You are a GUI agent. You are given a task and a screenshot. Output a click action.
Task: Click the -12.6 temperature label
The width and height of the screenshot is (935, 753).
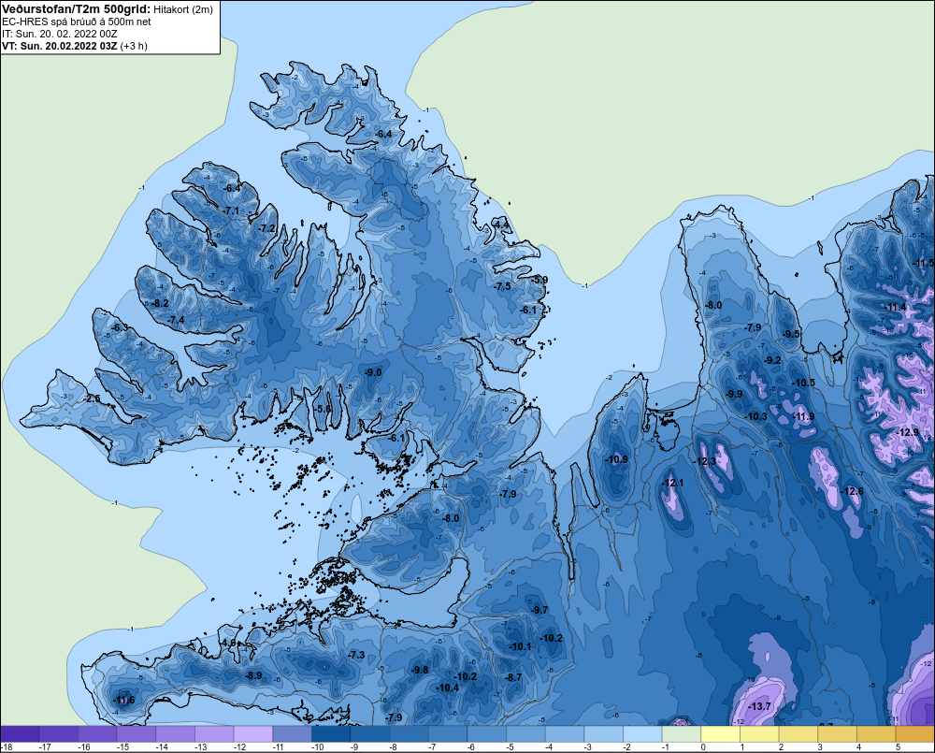click(852, 491)
